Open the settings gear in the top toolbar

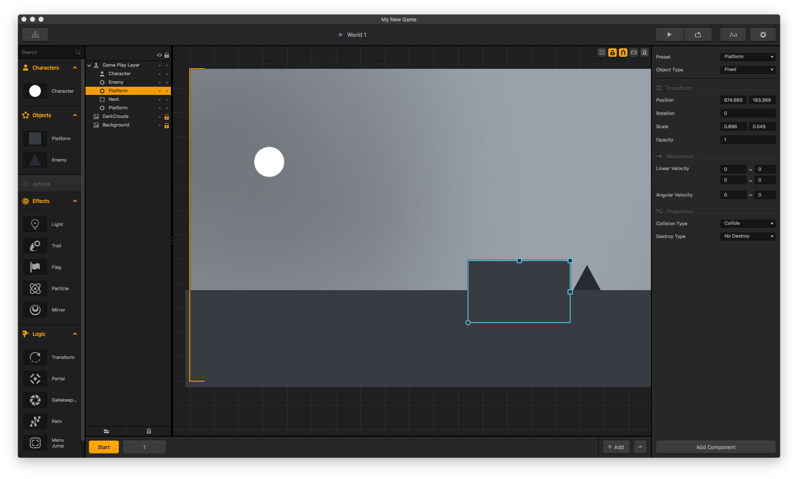tap(763, 35)
